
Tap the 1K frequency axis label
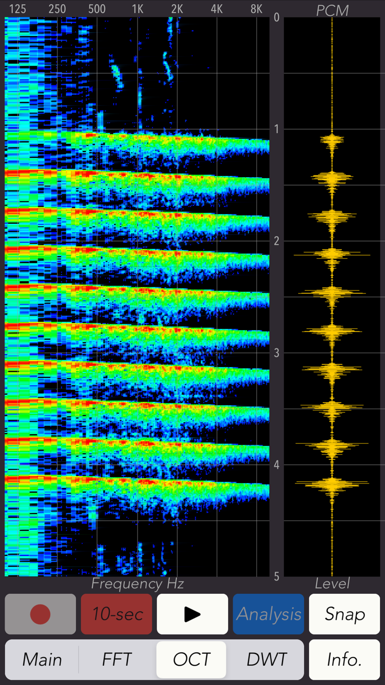click(x=137, y=9)
